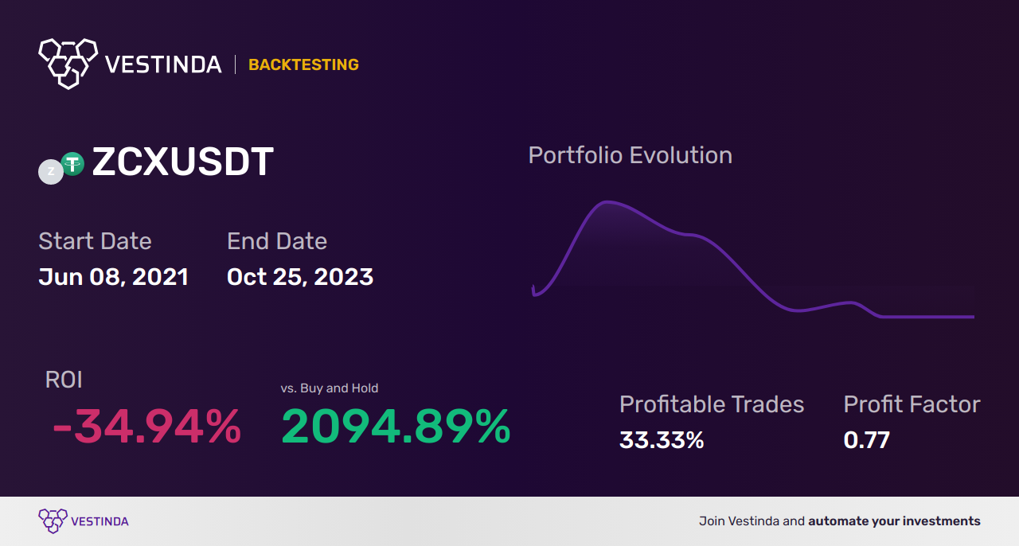Click the VESTINDA header wordmark
Viewport: 1019px width, 546px height.
tap(163, 64)
